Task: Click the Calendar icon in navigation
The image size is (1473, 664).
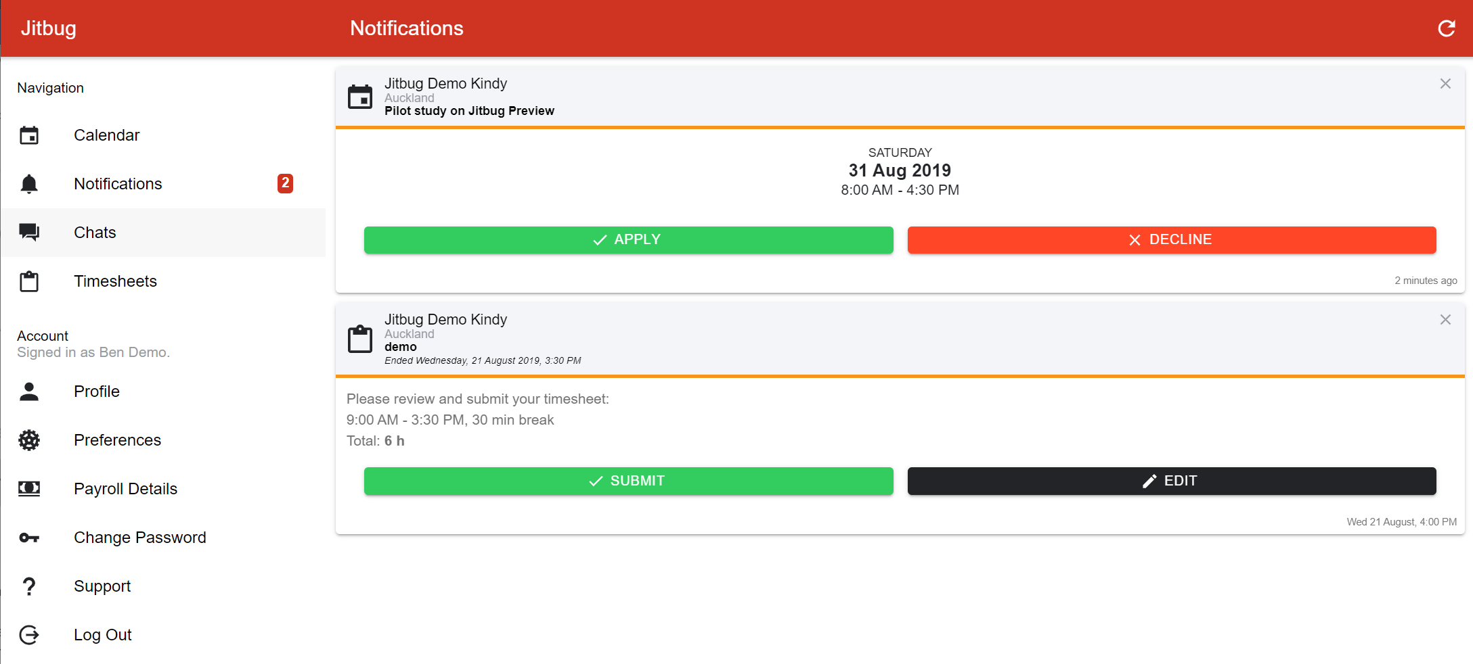Action: point(29,135)
